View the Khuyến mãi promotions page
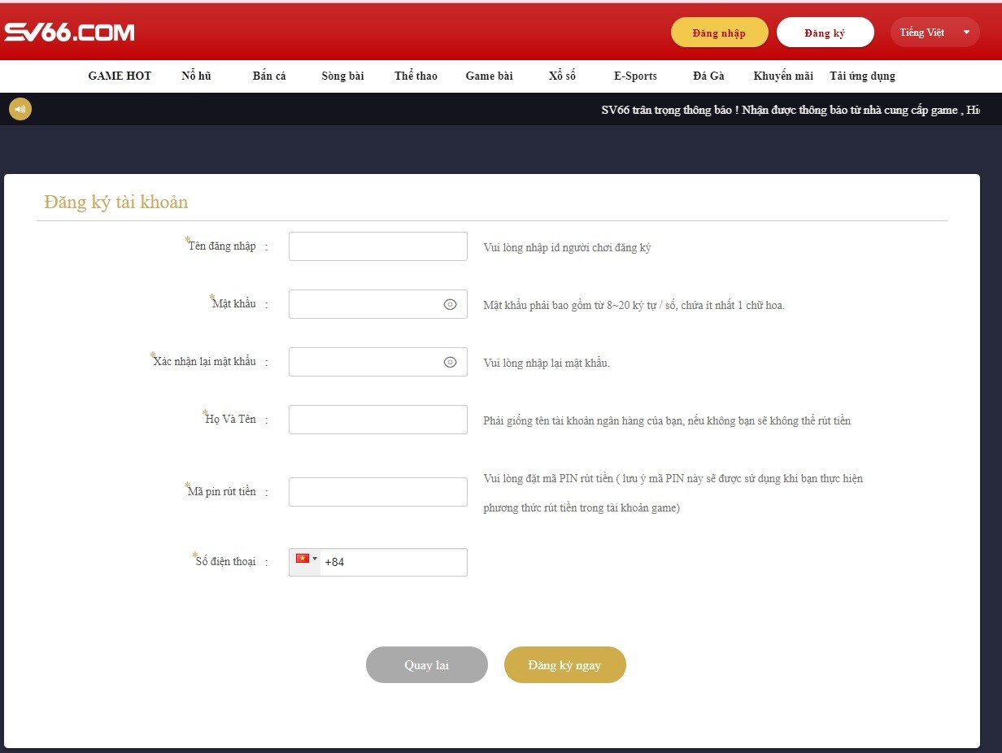Screen dimensions: 1002x753 click(782, 76)
